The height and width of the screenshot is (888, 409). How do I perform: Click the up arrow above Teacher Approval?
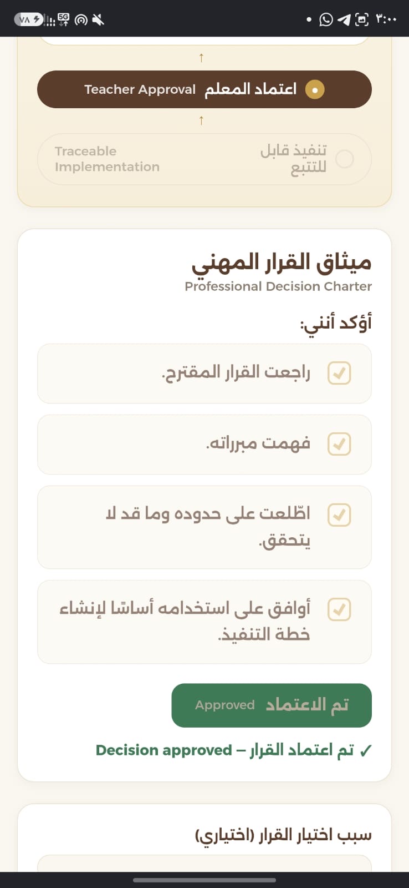point(201,58)
